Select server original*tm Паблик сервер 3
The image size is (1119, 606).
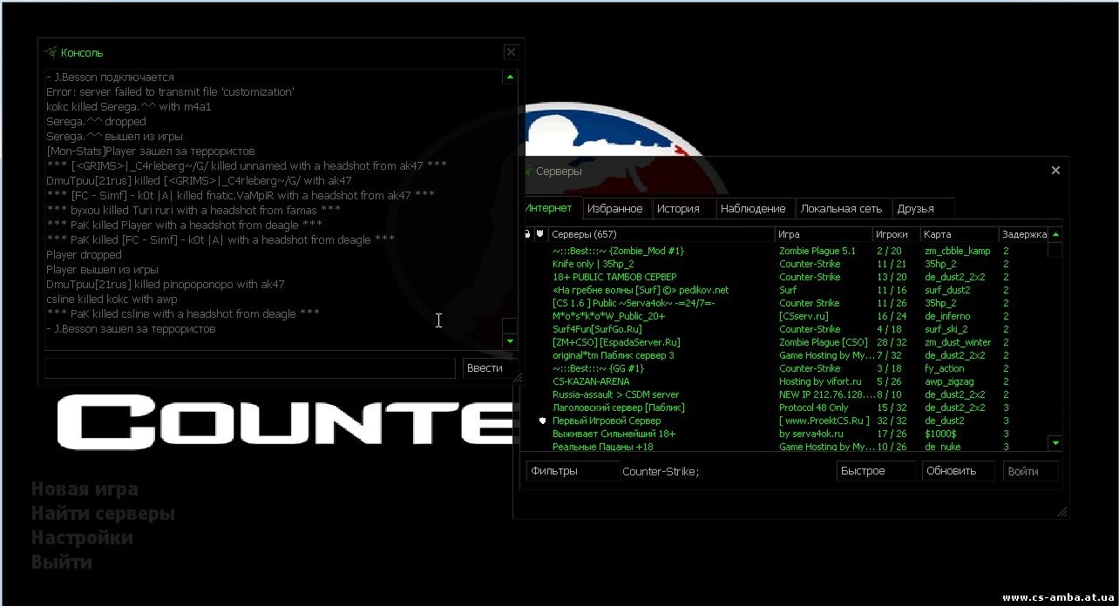coord(783,355)
